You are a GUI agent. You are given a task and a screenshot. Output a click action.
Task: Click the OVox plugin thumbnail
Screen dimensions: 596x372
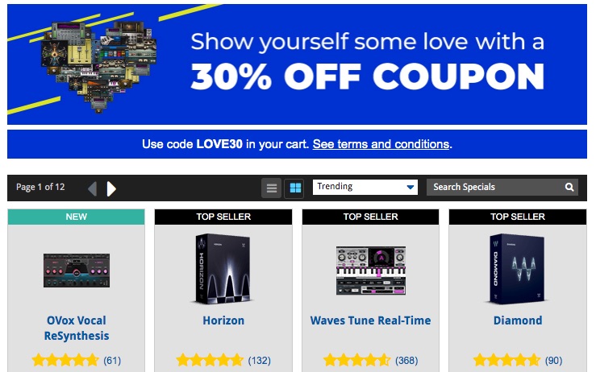point(77,271)
